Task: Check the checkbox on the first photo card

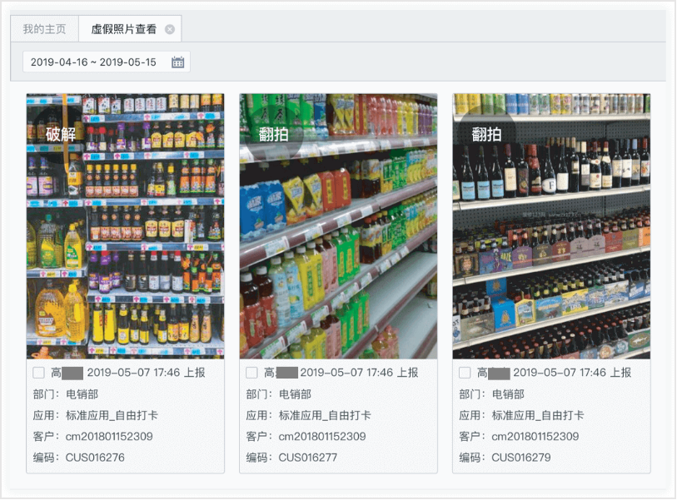Action: tap(37, 372)
